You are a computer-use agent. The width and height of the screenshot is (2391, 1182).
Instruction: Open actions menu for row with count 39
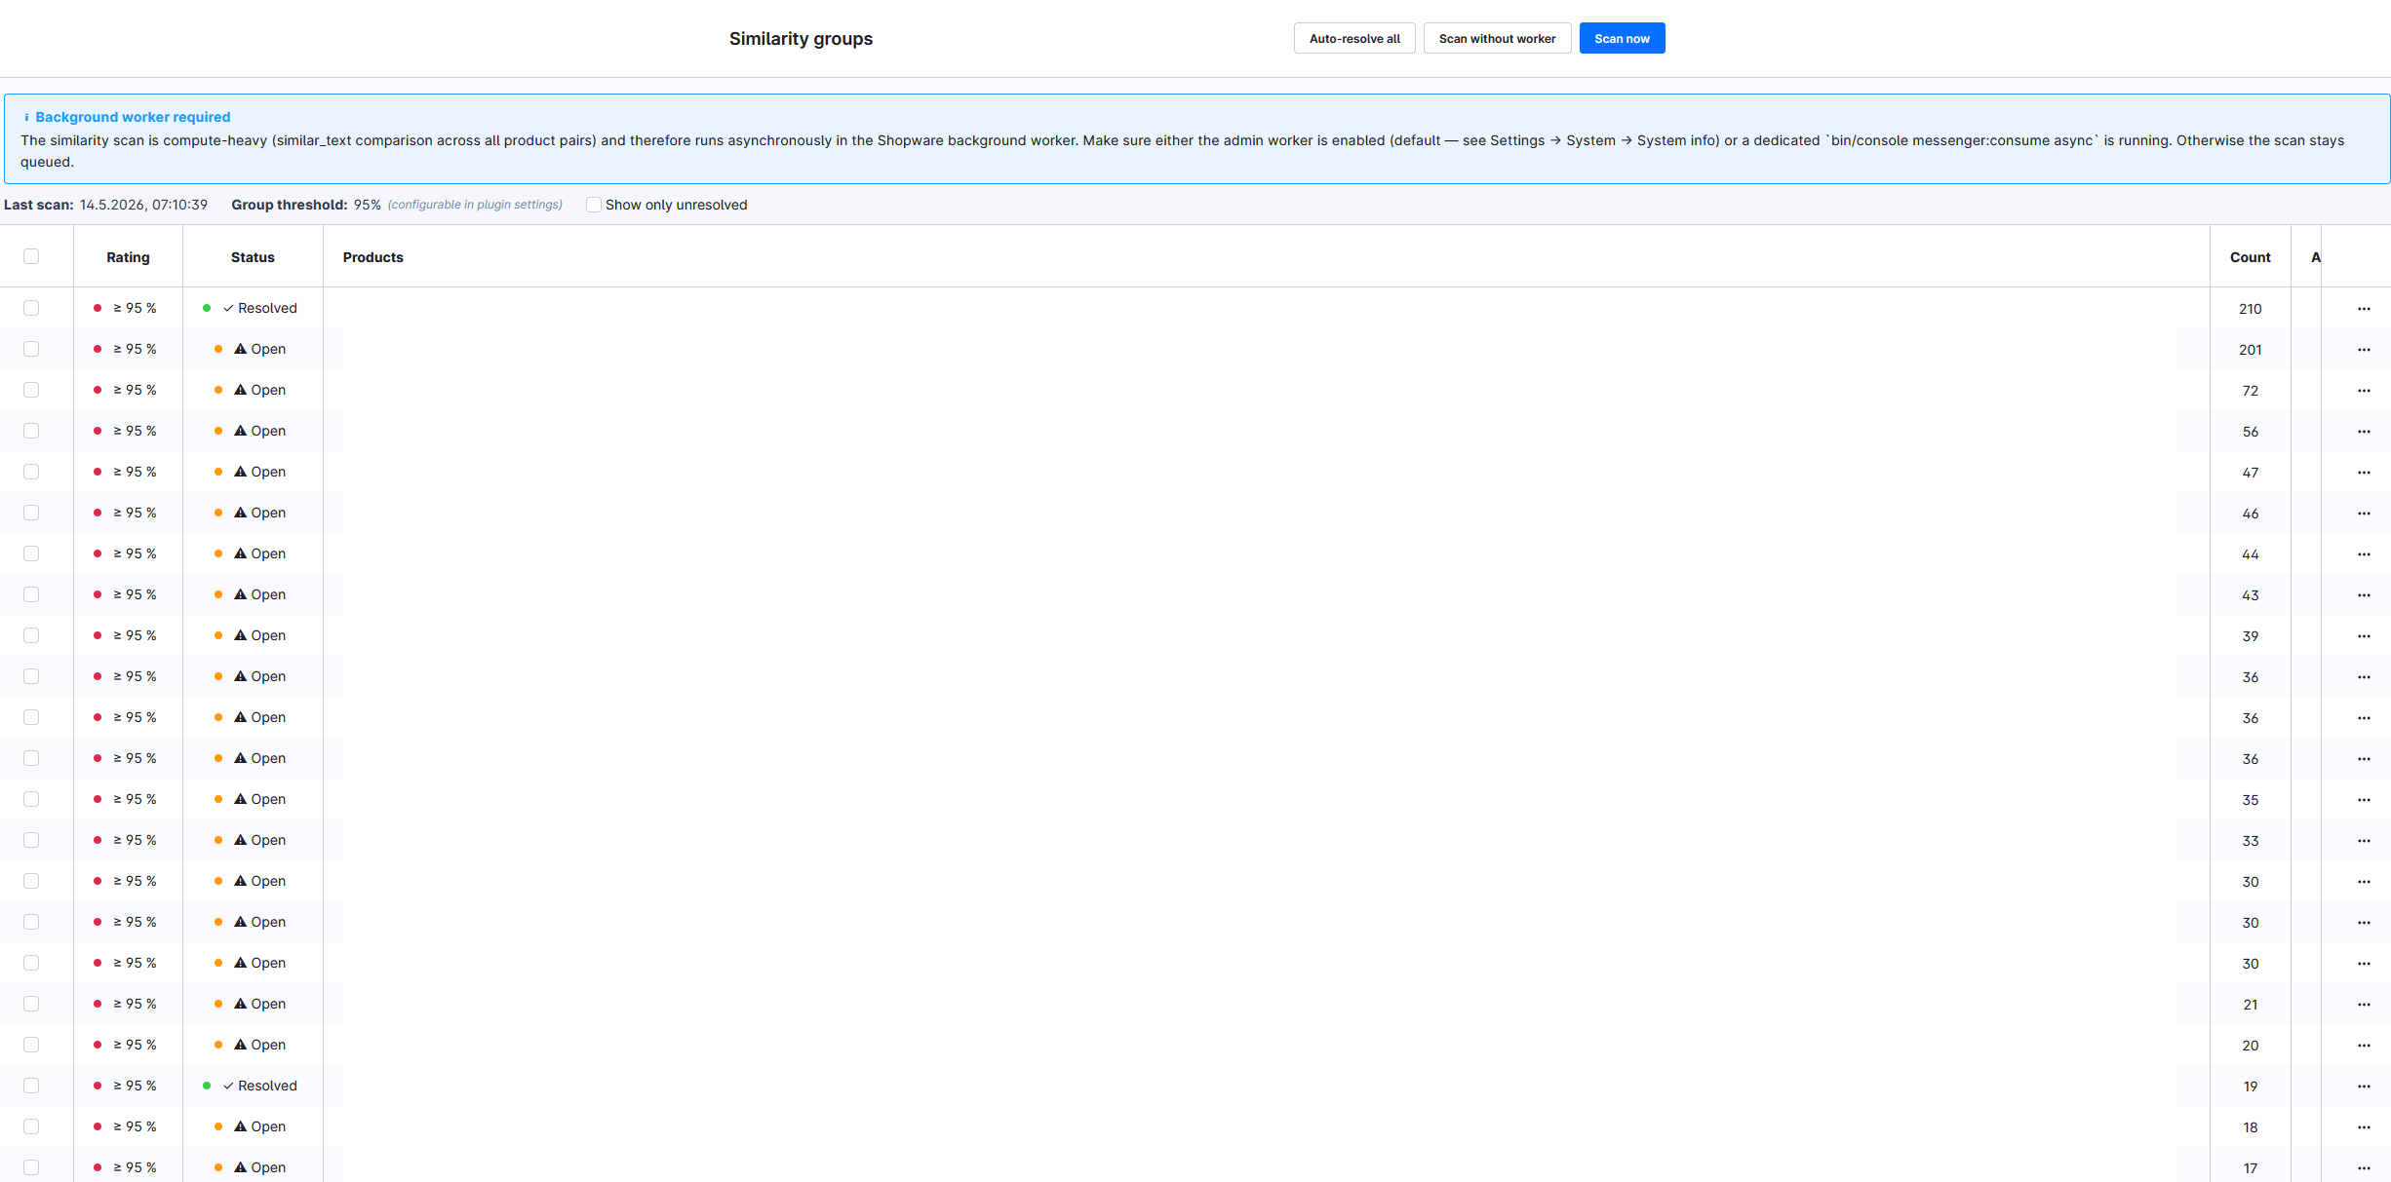2364,636
